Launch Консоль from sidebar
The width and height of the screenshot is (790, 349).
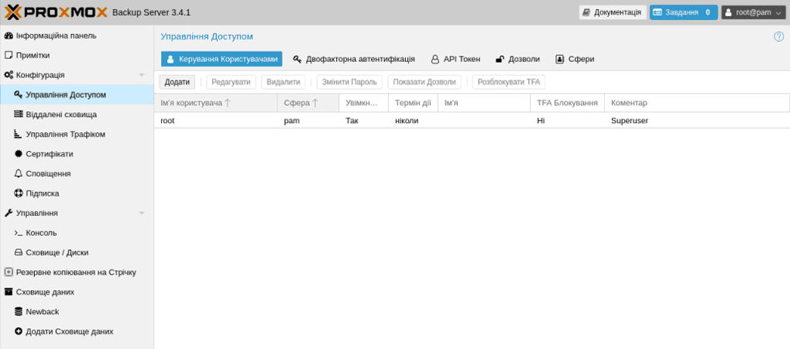click(x=41, y=233)
